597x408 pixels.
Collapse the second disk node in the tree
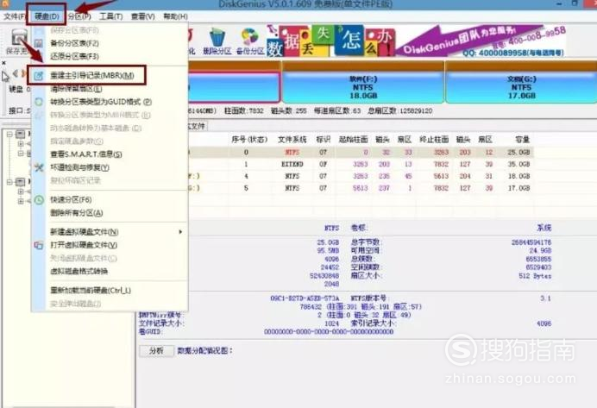coord(9,182)
